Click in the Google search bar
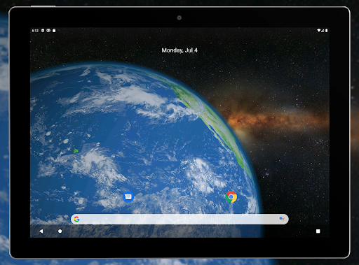This screenshot has width=359, height=265. click(x=179, y=219)
